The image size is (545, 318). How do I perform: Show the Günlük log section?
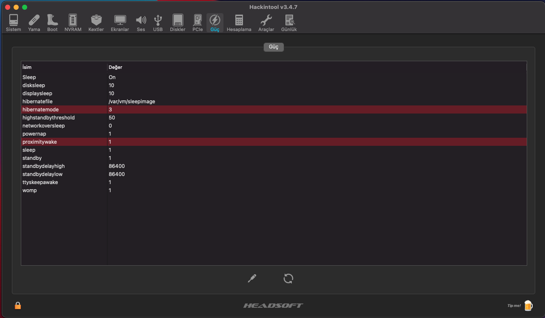point(289,23)
